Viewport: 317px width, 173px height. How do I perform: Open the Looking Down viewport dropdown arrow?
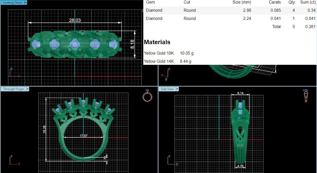click(26, 3)
